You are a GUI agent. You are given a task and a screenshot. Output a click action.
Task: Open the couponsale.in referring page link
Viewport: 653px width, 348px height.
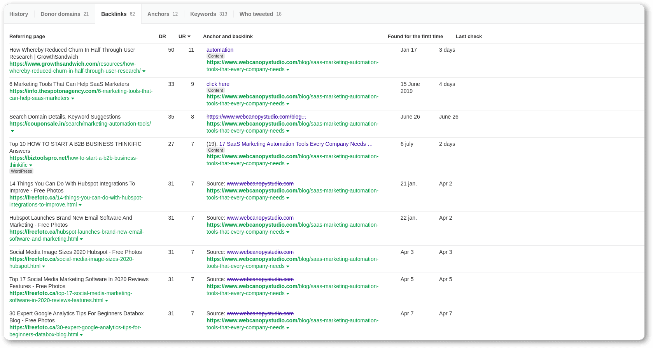pyautogui.click(x=80, y=124)
